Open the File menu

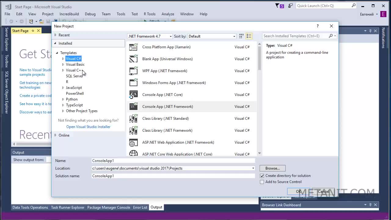point(7,14)
